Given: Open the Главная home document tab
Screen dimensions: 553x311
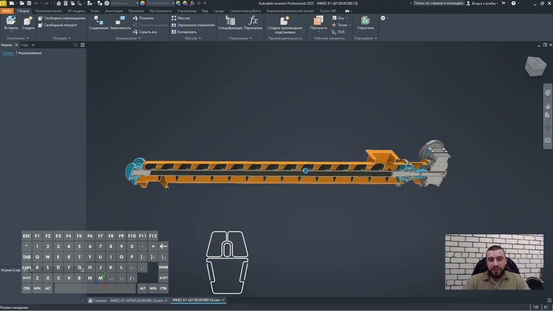Looking at the screenshot, I should point(97,300).
